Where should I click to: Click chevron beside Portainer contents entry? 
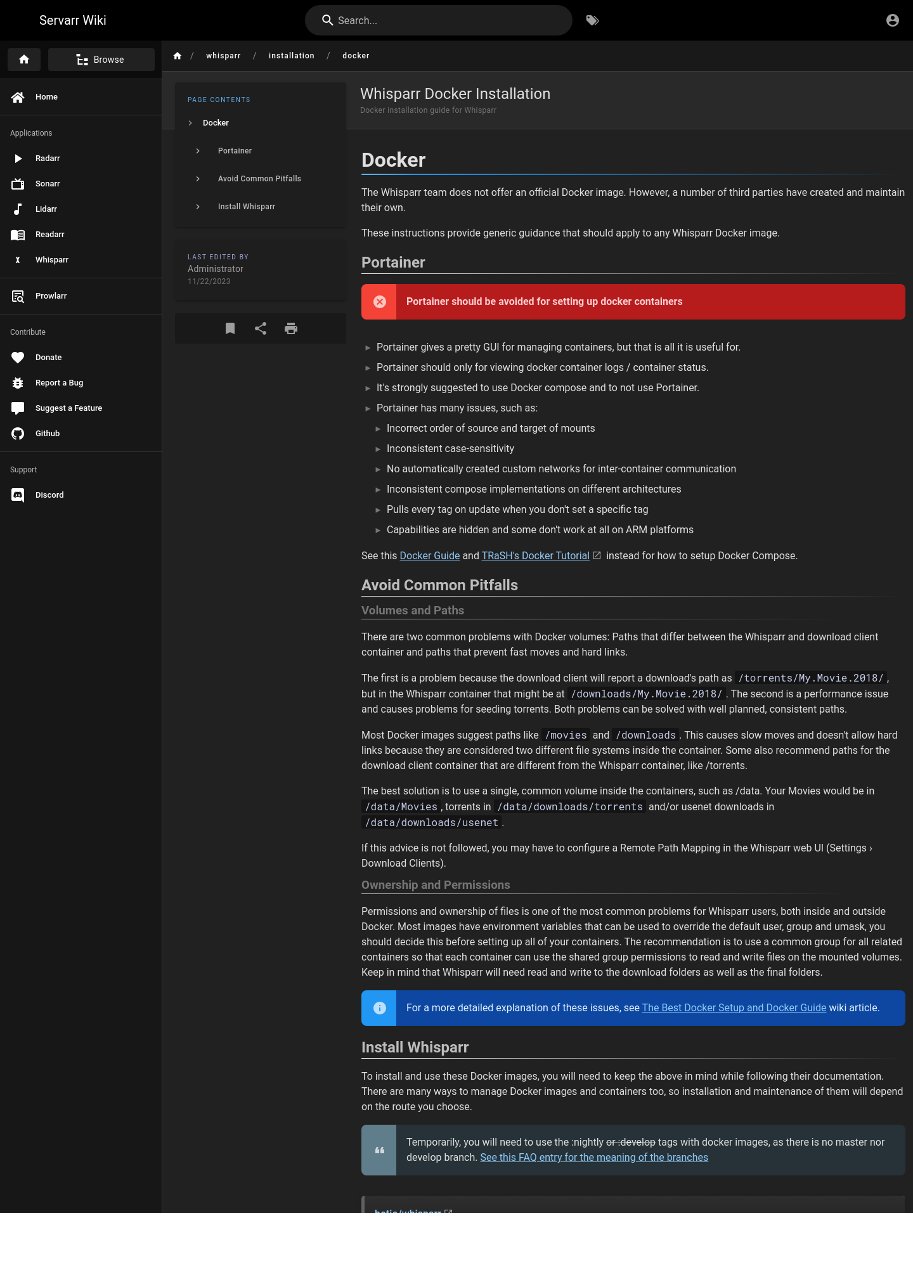coord(198,151)
